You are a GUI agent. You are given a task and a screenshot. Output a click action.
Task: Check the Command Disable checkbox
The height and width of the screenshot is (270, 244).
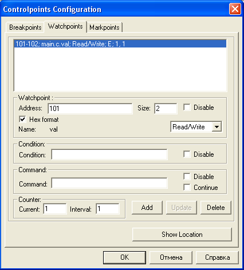[187, 176]
